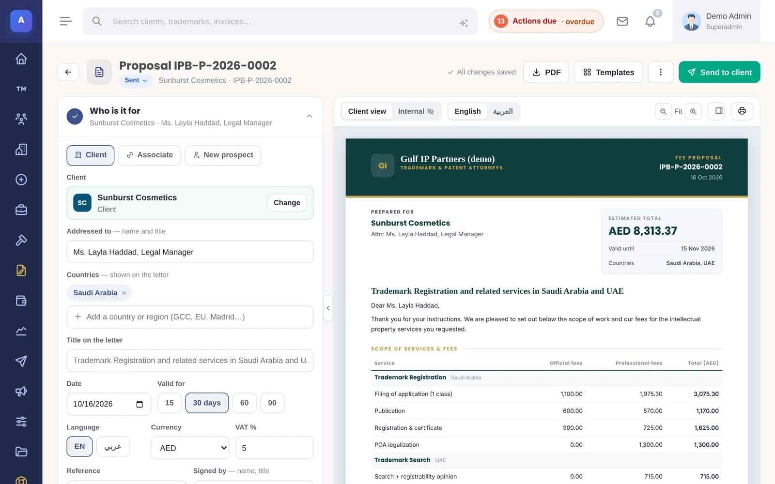Choose EN language for the letter
The image size is (775, 484).
click(79, 447)
